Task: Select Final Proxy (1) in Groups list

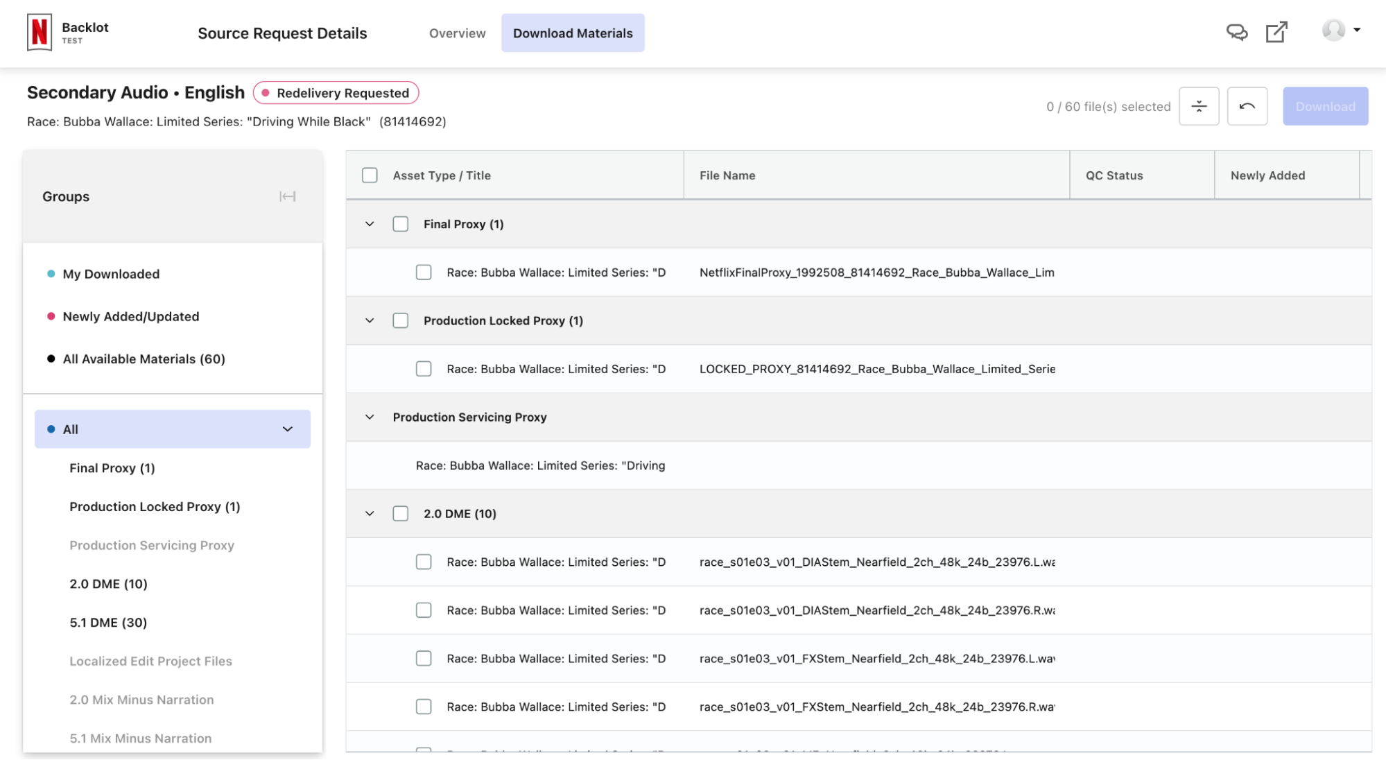Action: [112, 468]
